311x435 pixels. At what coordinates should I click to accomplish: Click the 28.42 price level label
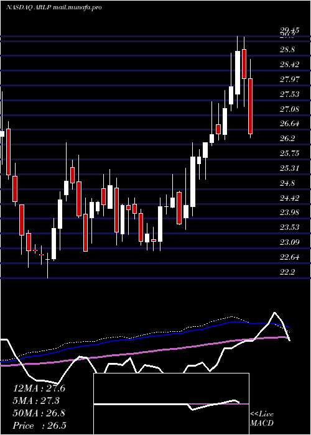289,65
